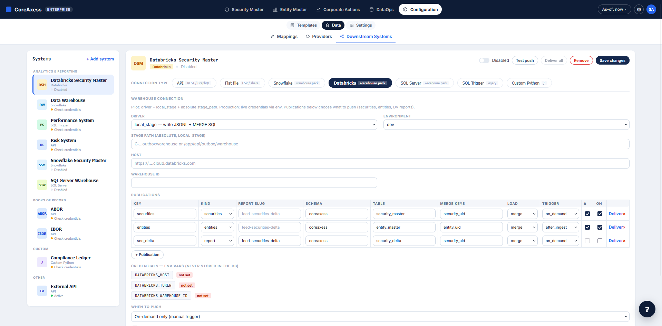The image size is (662, 326).
Task: Click Deliver link for securities row
Action: coord(615,214)
